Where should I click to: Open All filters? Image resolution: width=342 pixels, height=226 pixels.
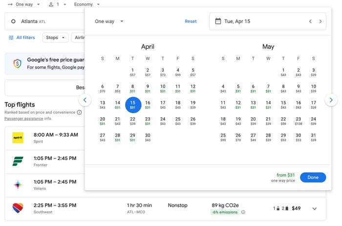[x=22, y=38]
